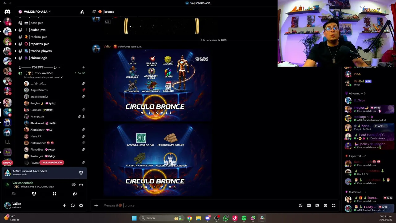Select member Fredy in the Maldicion group
396x223 pixels.
point(370,208)
